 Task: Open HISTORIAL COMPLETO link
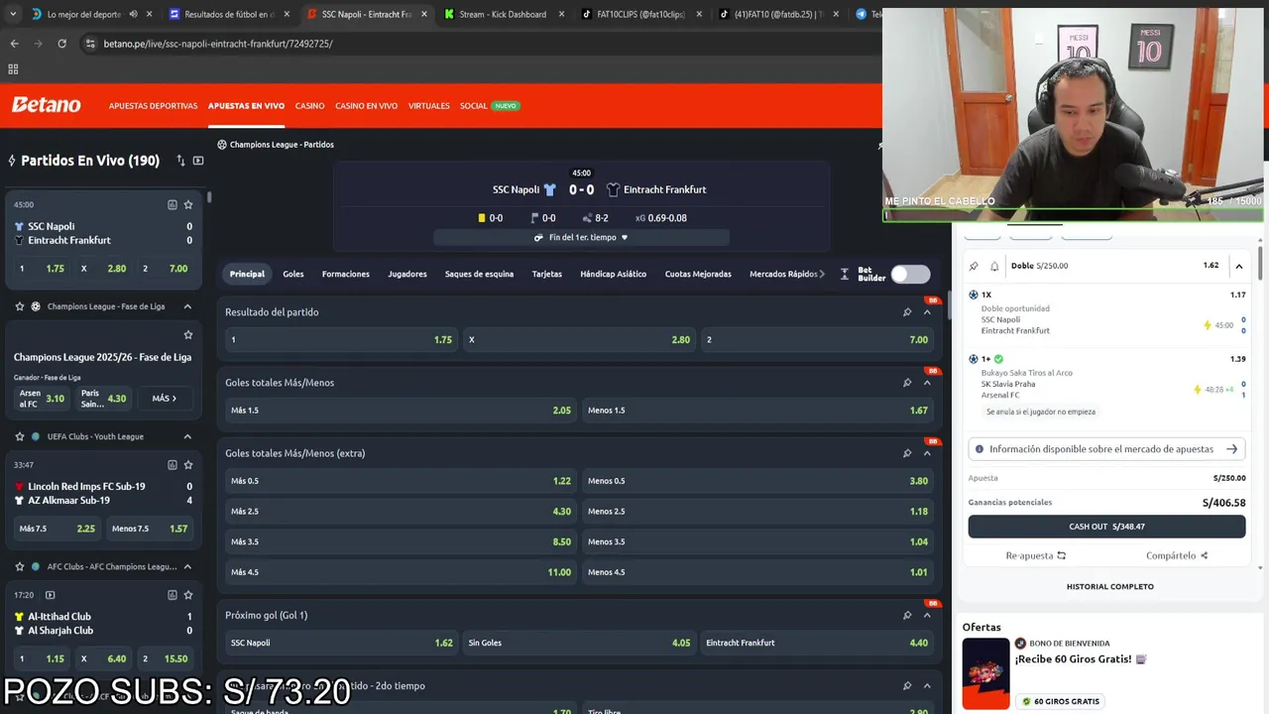tap(1109, 586)
